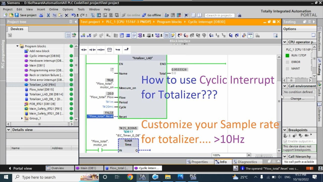Image resolution: width=323 pixels, height=182 pixels.
Task: Click the Close branch icon
Action: tap(126, 50)
